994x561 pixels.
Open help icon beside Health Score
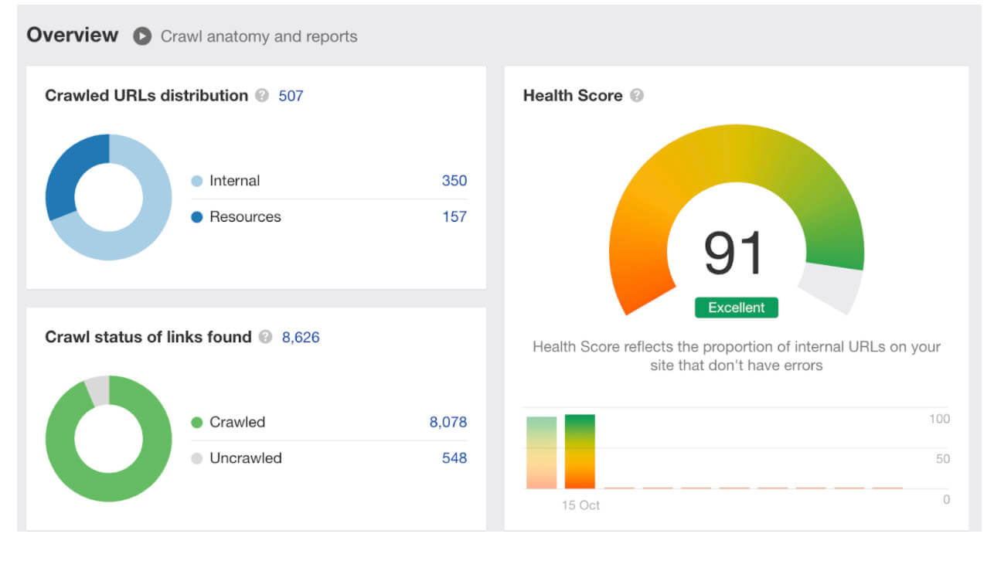pos(636,96)
